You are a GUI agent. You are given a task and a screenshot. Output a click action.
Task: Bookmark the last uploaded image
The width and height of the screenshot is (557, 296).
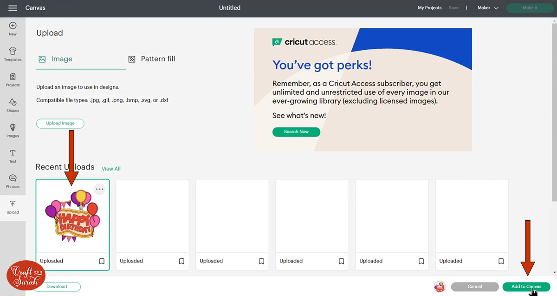coord(501,261)
